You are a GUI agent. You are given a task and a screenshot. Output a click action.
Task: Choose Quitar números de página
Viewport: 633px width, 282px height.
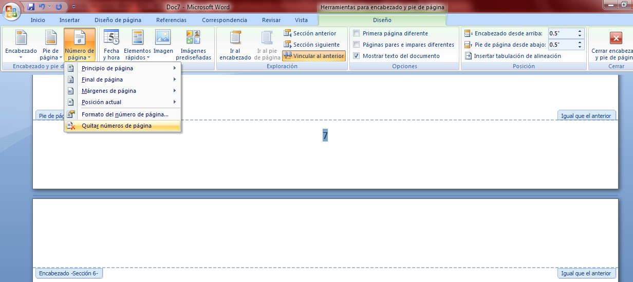(x=122, y=126)
